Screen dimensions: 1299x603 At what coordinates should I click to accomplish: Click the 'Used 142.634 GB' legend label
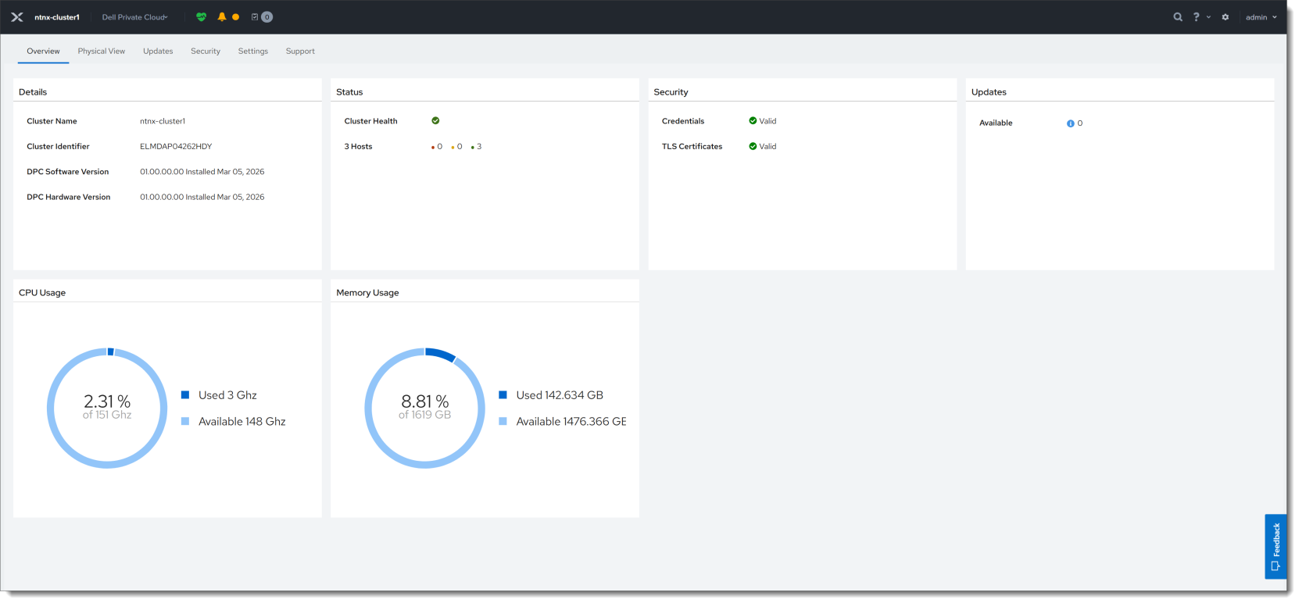tap(560, 395)
